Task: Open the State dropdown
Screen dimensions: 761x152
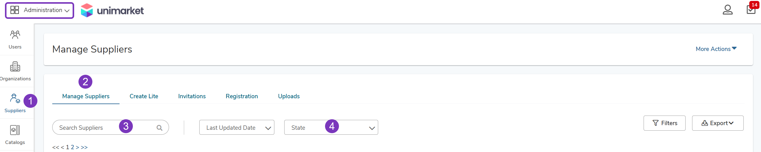Action: pyautogui.click(x=331, y=127)
